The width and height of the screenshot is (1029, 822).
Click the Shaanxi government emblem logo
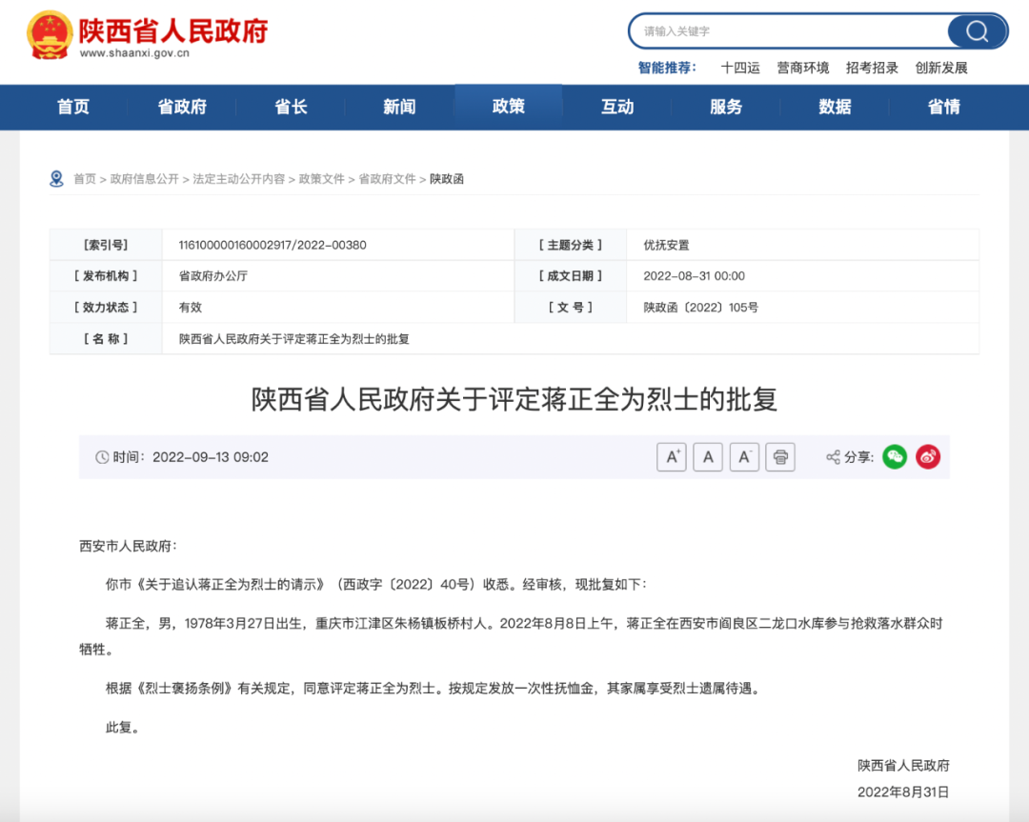49,35
